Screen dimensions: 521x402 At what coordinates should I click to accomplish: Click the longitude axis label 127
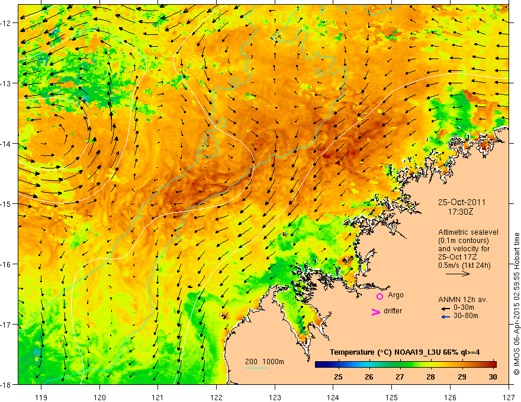click(509, 397)
